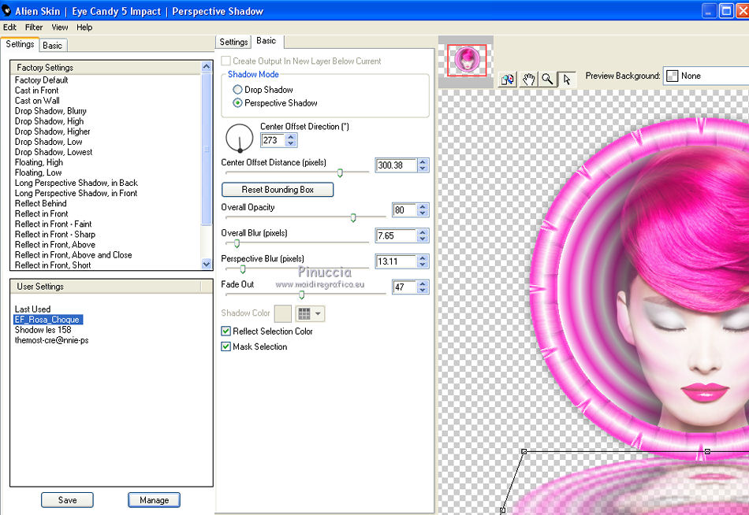
Task: Select Floating, High preset
Action: pyautogui.click(x=39, y=162)
